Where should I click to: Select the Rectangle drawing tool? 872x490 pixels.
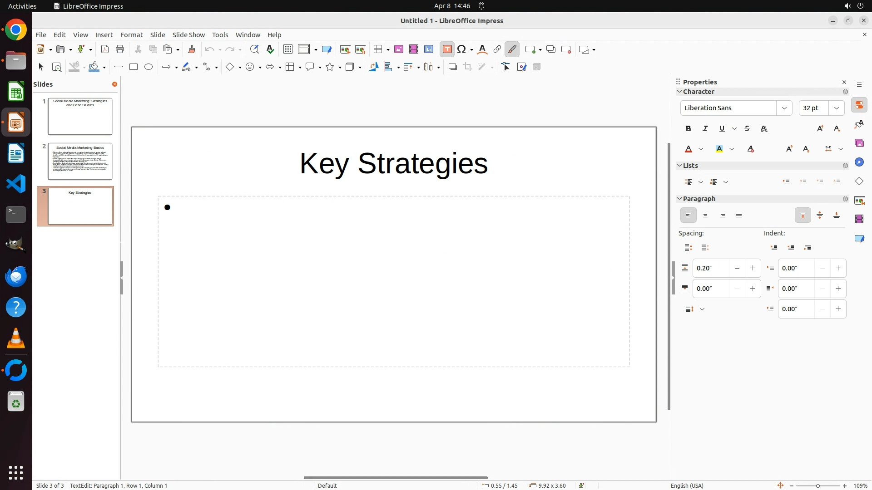click(134, 67)
